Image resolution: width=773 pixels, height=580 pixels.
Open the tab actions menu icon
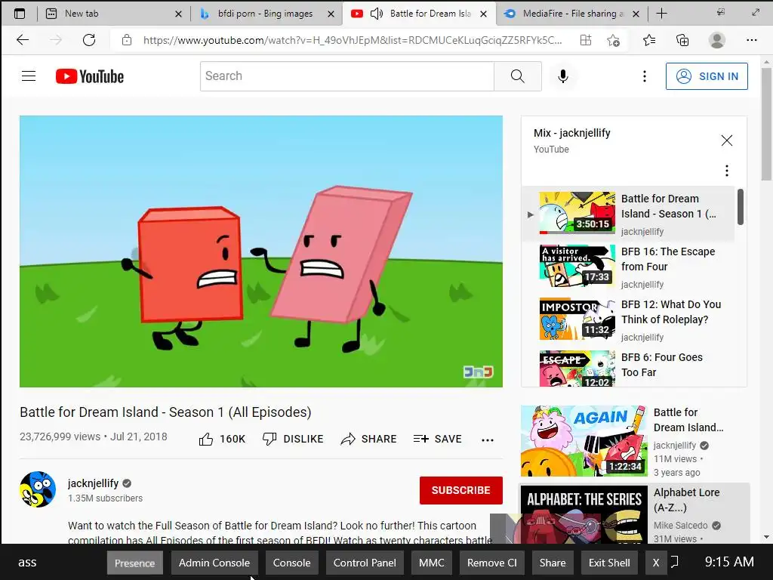[20, 14]
